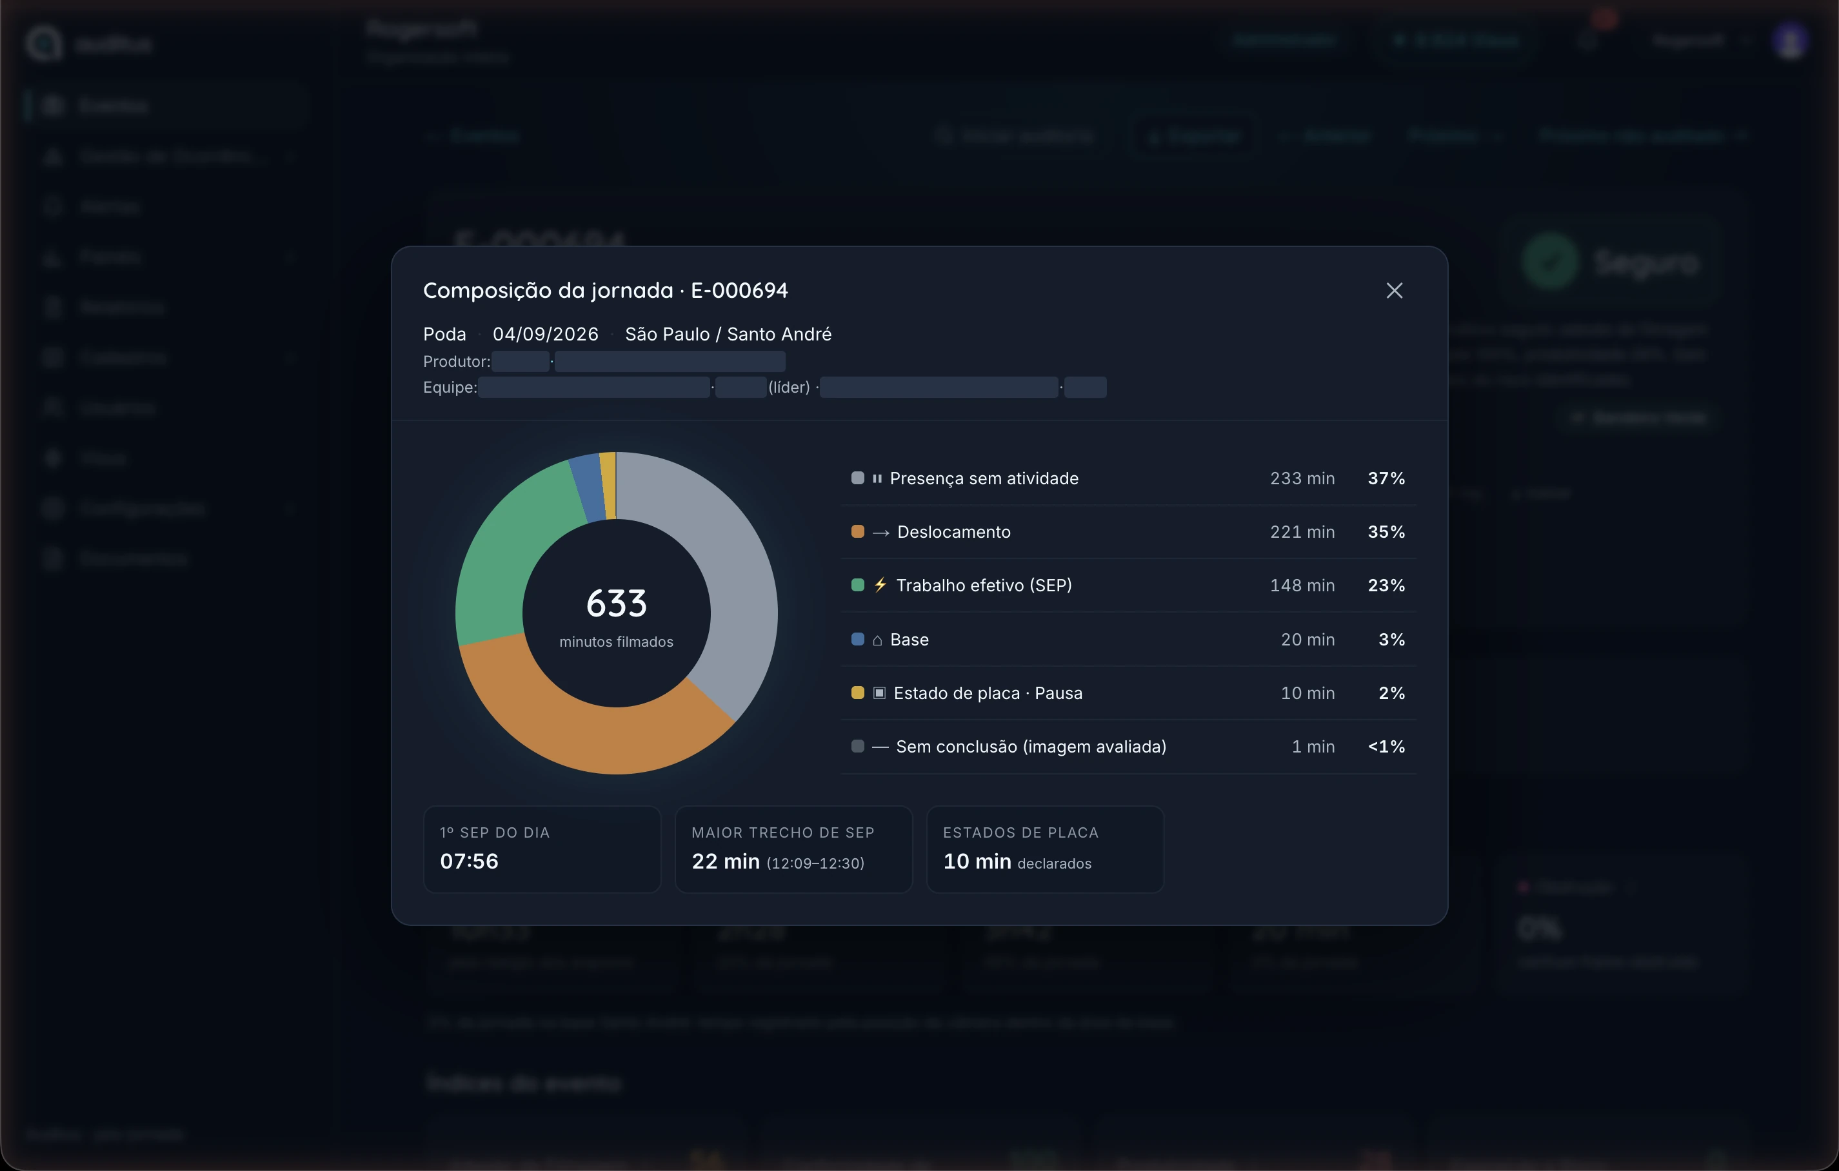
Task: Click the 'Sem conclusão (imagem avaliada)' label
Action: [x=1031, y=747]
